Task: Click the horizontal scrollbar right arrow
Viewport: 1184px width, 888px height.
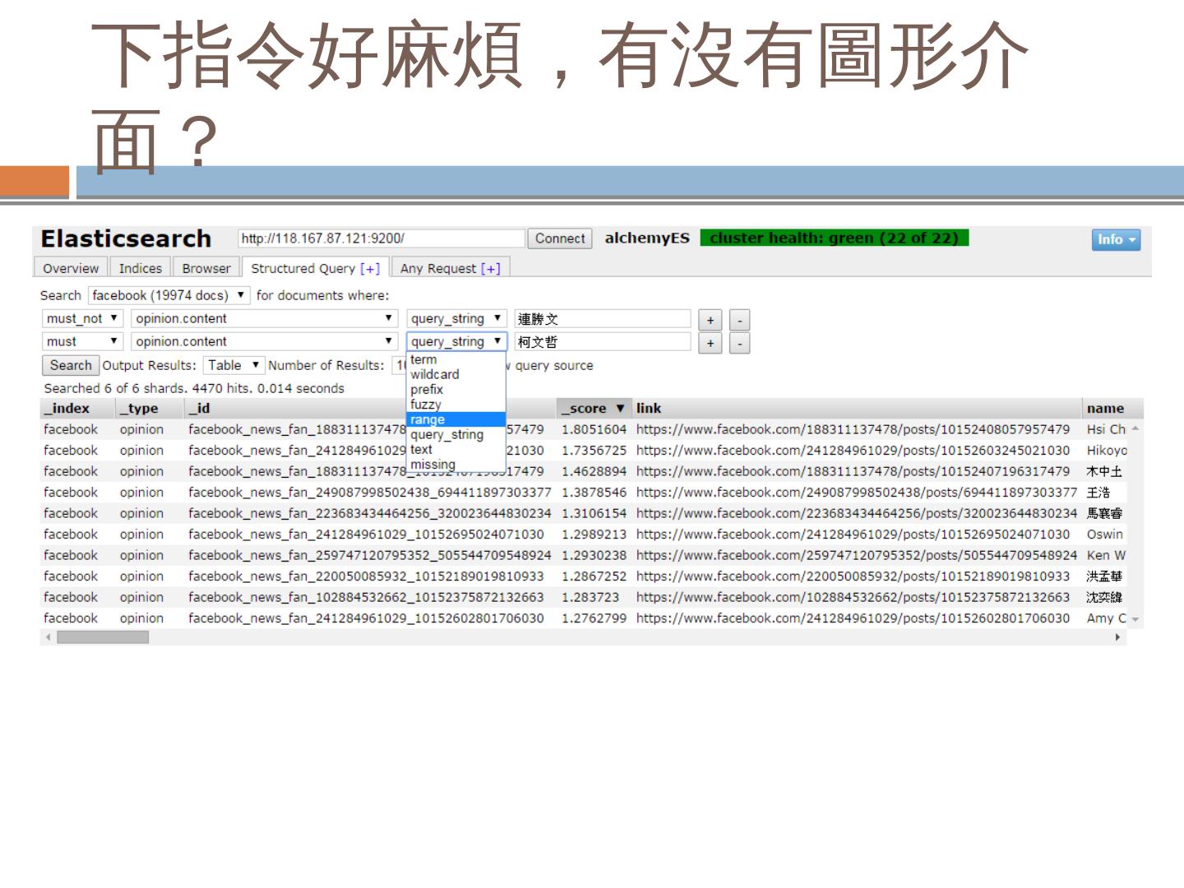Action: (1117, 637)
